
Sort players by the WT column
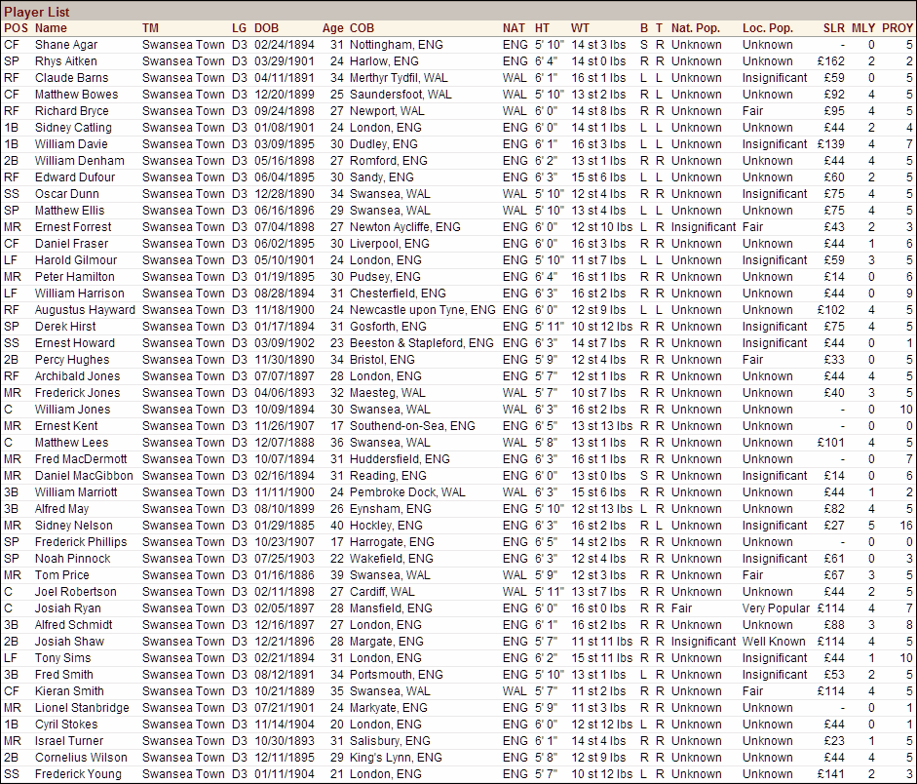coord(579,28)
